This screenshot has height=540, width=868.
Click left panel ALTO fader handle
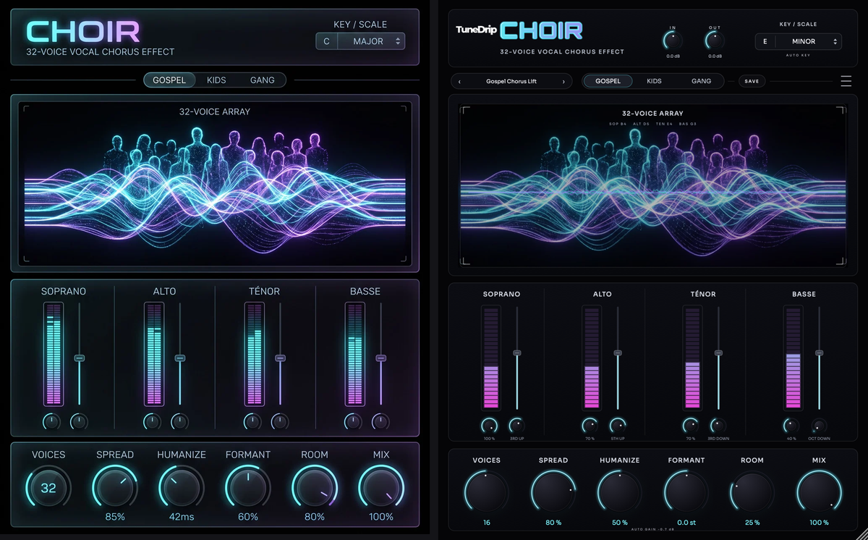180,358
